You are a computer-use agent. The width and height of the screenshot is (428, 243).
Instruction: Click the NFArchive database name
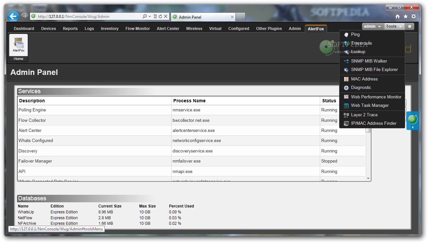27,223
